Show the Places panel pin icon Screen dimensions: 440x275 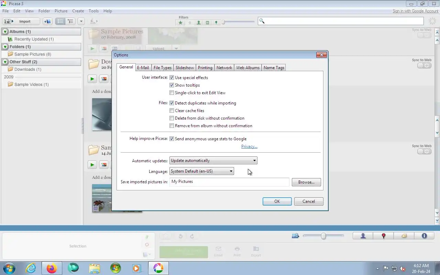pyautogui.click(x=384, y=236)
